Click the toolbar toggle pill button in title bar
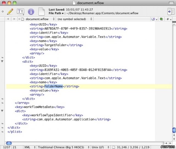The image size is (176, 149). (x=171, y=3)
